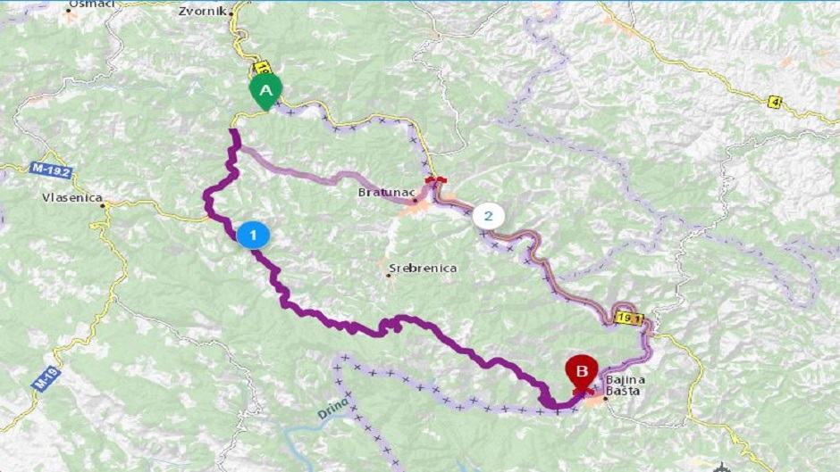Click the 19 1 road shield near Bajina Bašta

(x=628, y=319)
